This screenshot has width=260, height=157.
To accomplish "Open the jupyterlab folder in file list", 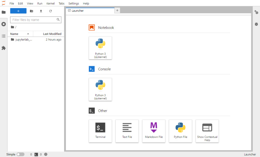I will coord(21,40).
